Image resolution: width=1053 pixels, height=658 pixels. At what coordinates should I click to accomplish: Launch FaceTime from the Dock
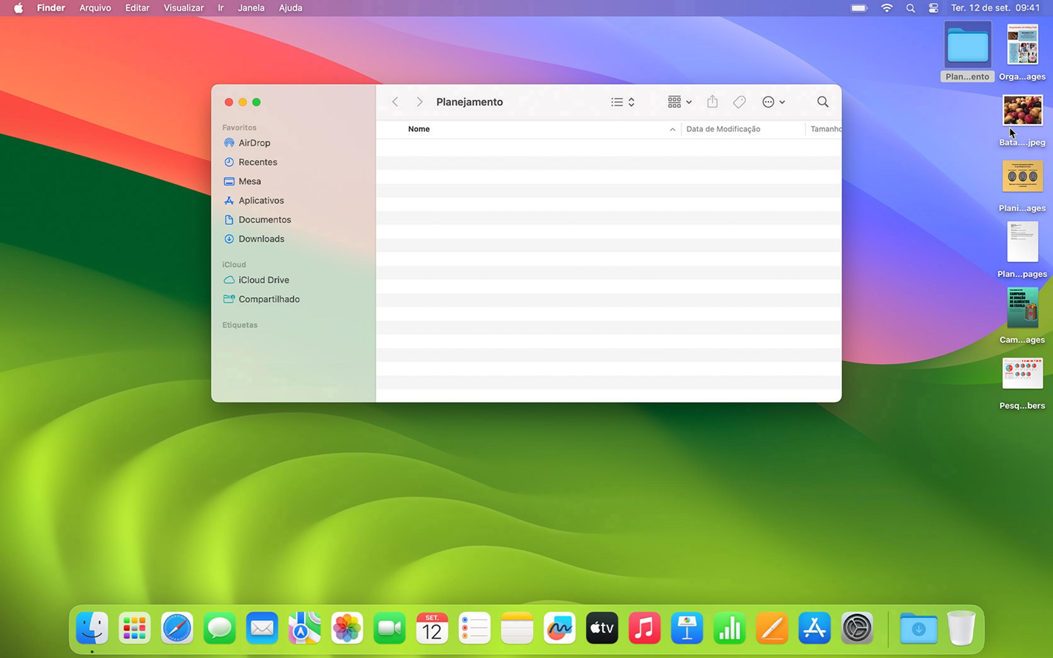[x=389, y=628]
